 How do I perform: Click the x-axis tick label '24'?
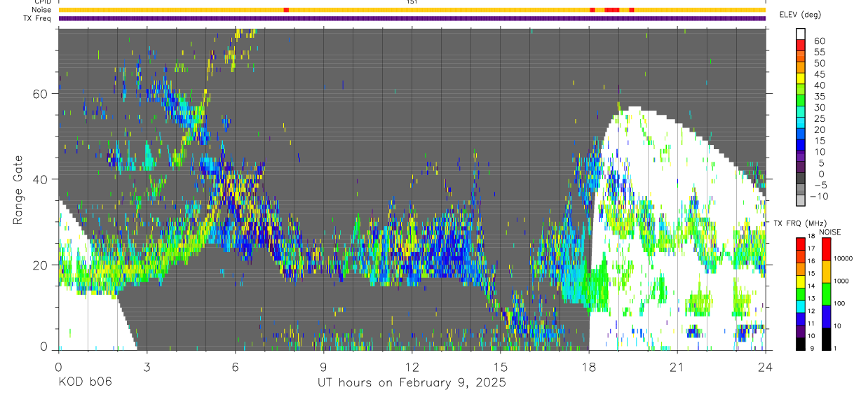766,367
